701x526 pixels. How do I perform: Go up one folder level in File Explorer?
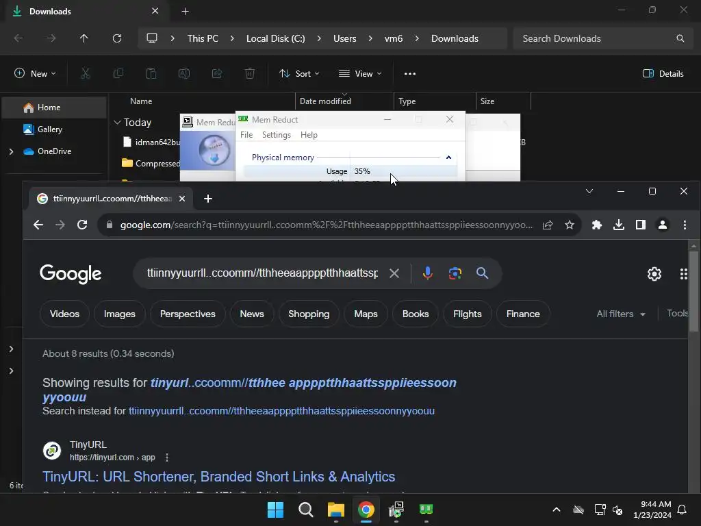click(x=84, y=38)
